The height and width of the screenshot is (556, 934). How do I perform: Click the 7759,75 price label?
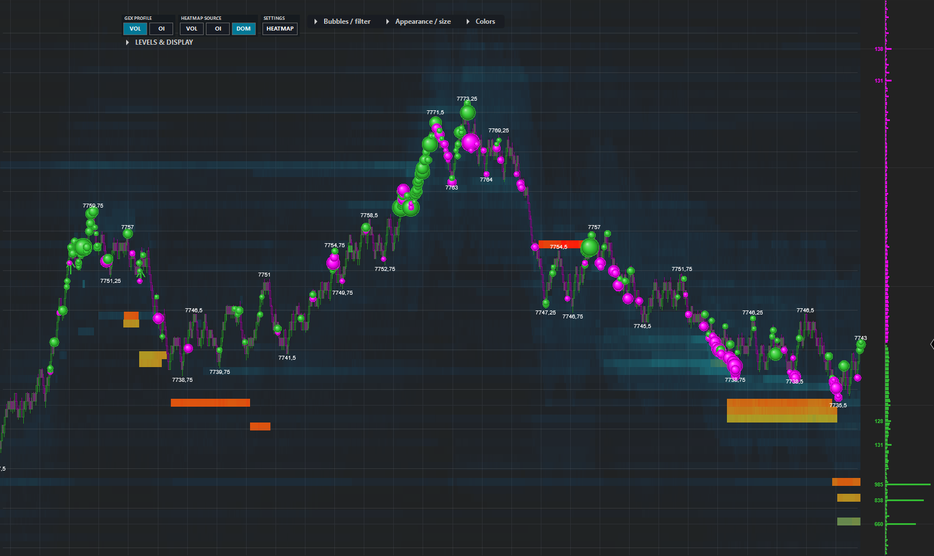click(x=93, y=205)
